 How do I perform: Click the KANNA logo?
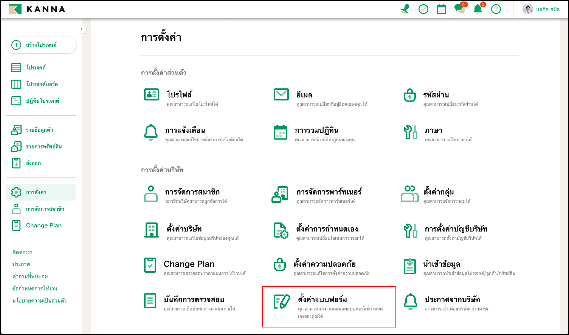(37, 9)
